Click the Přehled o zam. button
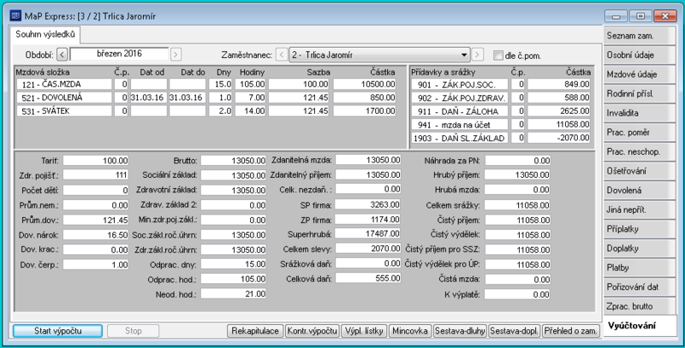This screenshot has width=685, height=348. (570, 331)
